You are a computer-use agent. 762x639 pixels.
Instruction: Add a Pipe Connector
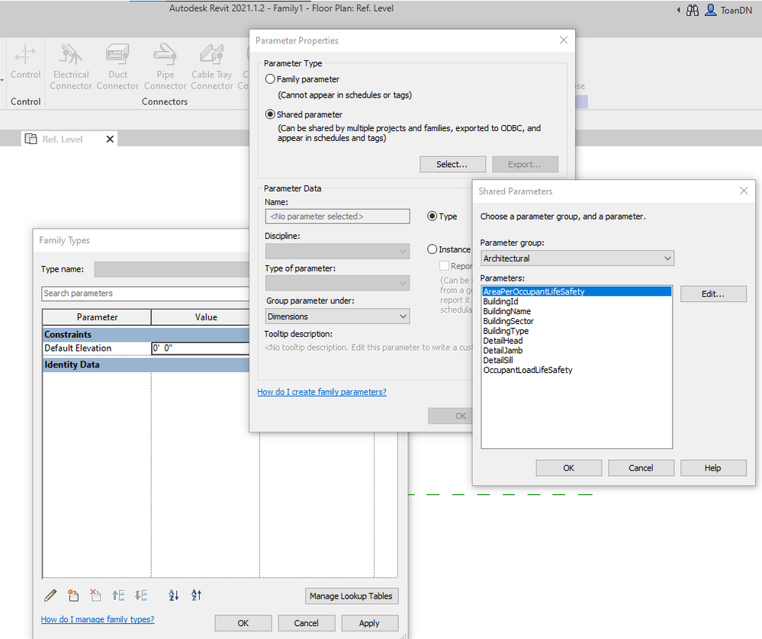point(166,66)
